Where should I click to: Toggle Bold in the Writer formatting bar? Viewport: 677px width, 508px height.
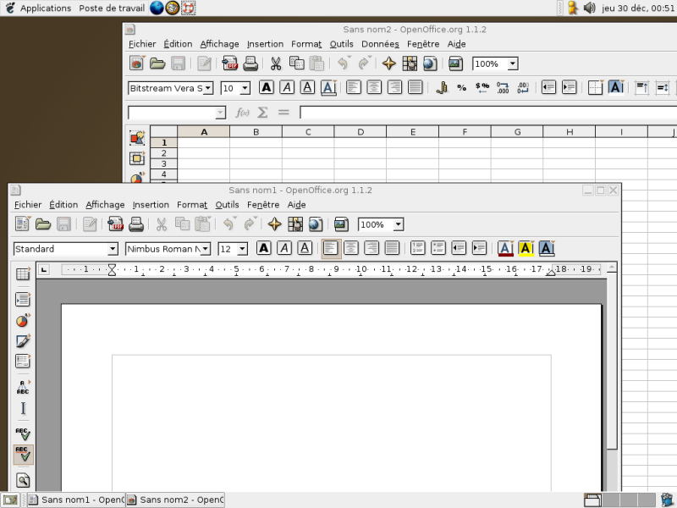tap(264, 248)
